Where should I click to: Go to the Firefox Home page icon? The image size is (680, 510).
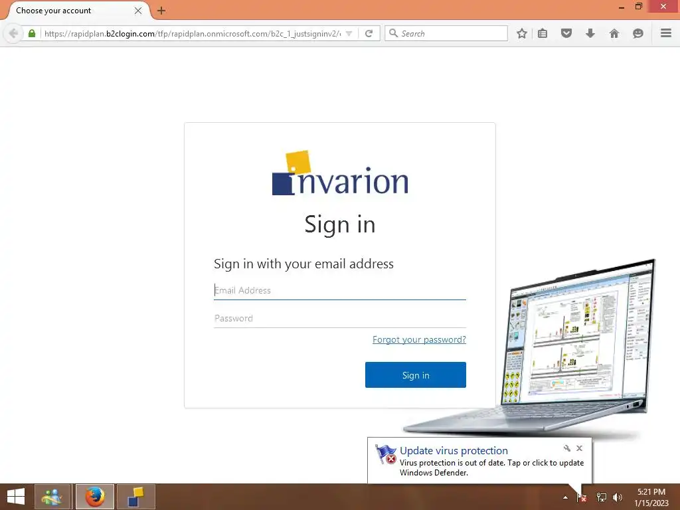click(614, 33)
